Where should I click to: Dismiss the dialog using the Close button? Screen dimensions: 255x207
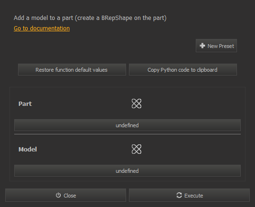(x=65, y=195)
